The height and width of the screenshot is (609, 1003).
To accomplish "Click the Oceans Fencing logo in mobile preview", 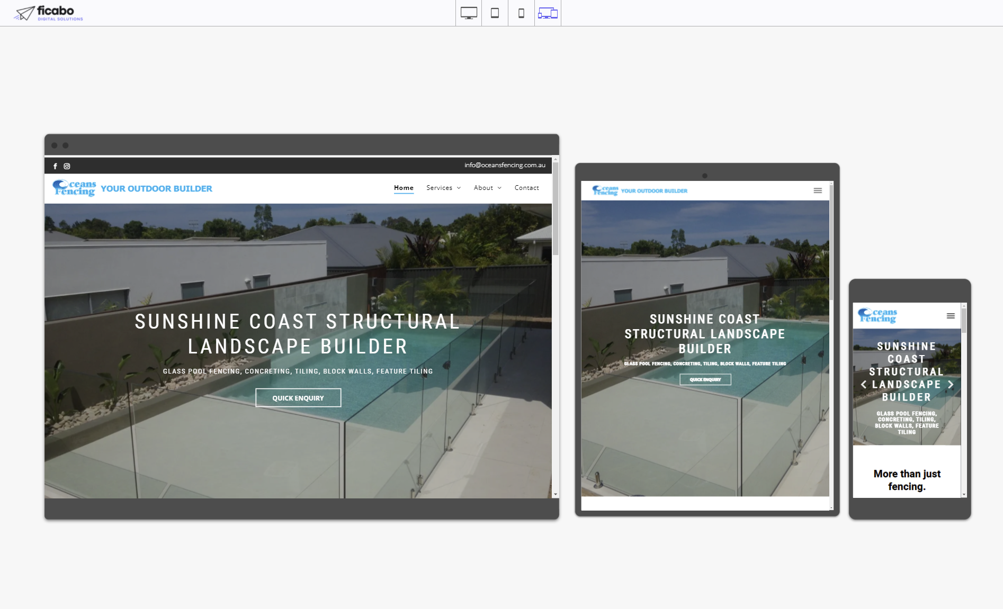I will click(877, 315).
